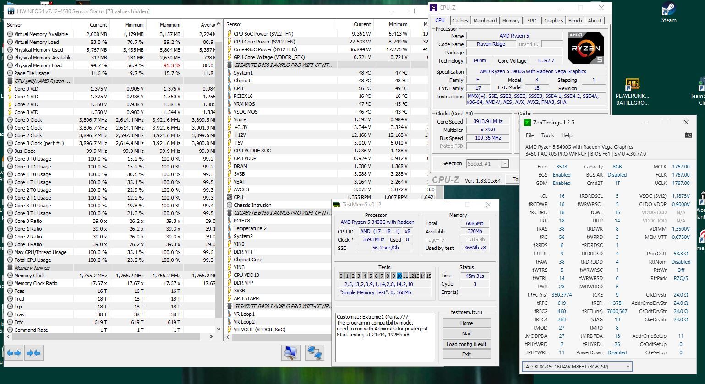
Task: Click the thermometer icon beside VSOC MOS
Action: point(230,112)
